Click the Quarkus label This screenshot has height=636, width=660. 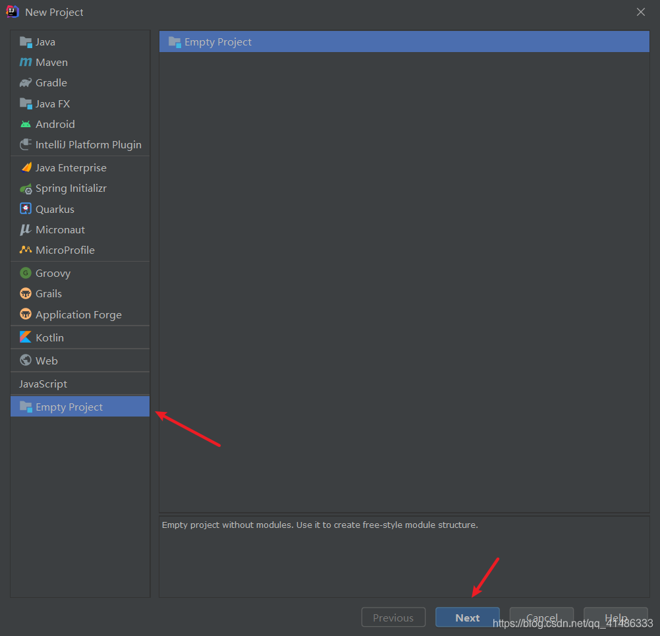[x=55, y=210]
